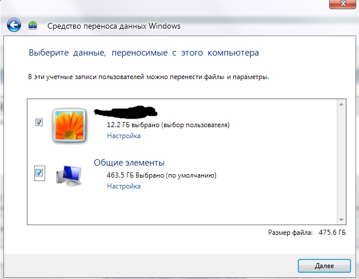The height and width of the screenshot is (279, 359).
Task: Click the list's scroll down arrow
Action: 341,220
